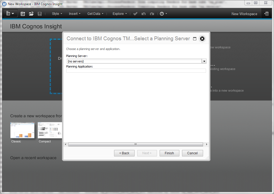Open the Insert menu
The image size is (274, 194).
point(75,14)
